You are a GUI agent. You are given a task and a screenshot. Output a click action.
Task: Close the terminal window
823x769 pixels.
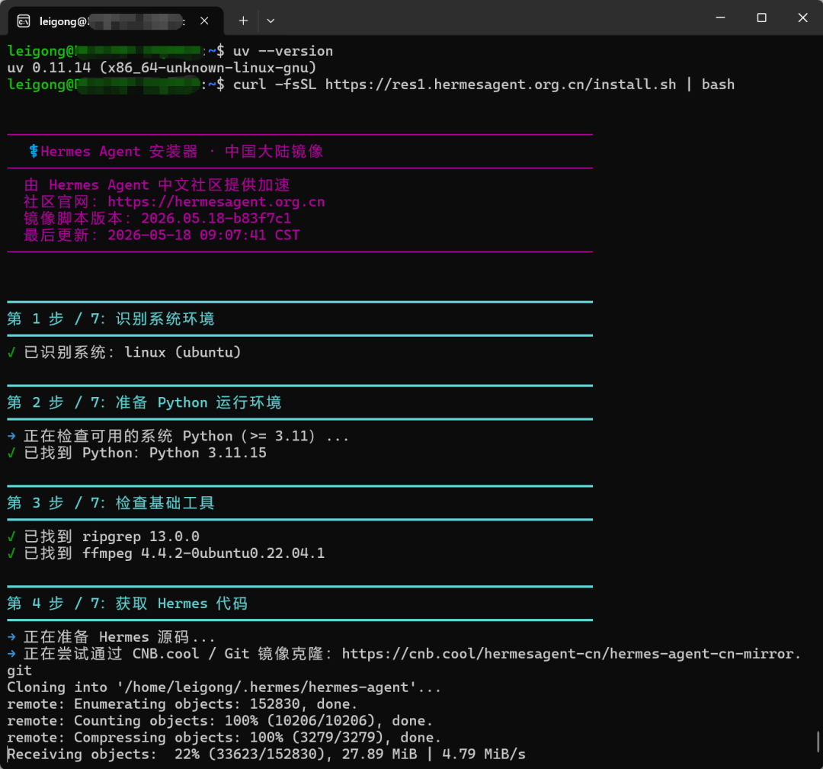click(x=802, y=18)
